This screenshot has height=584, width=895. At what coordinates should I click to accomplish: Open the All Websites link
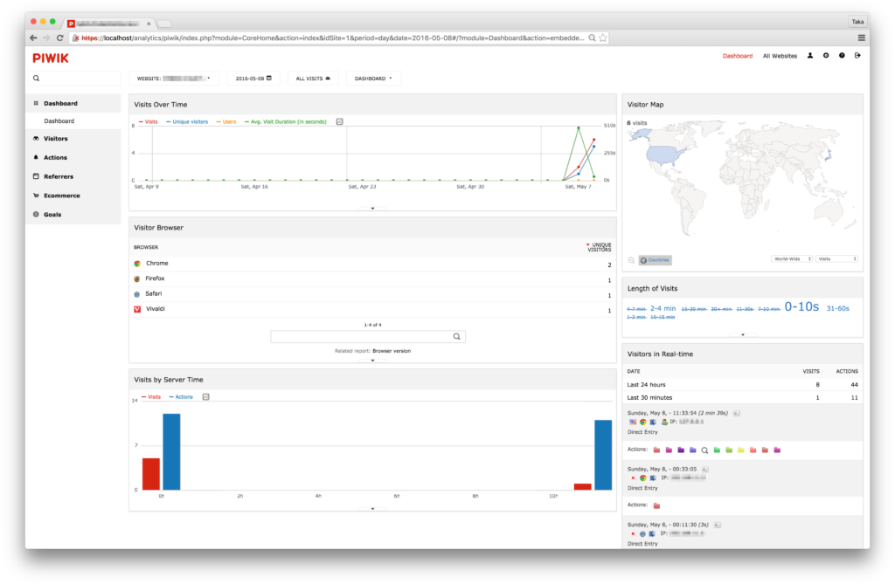click(x=780, y=56)
